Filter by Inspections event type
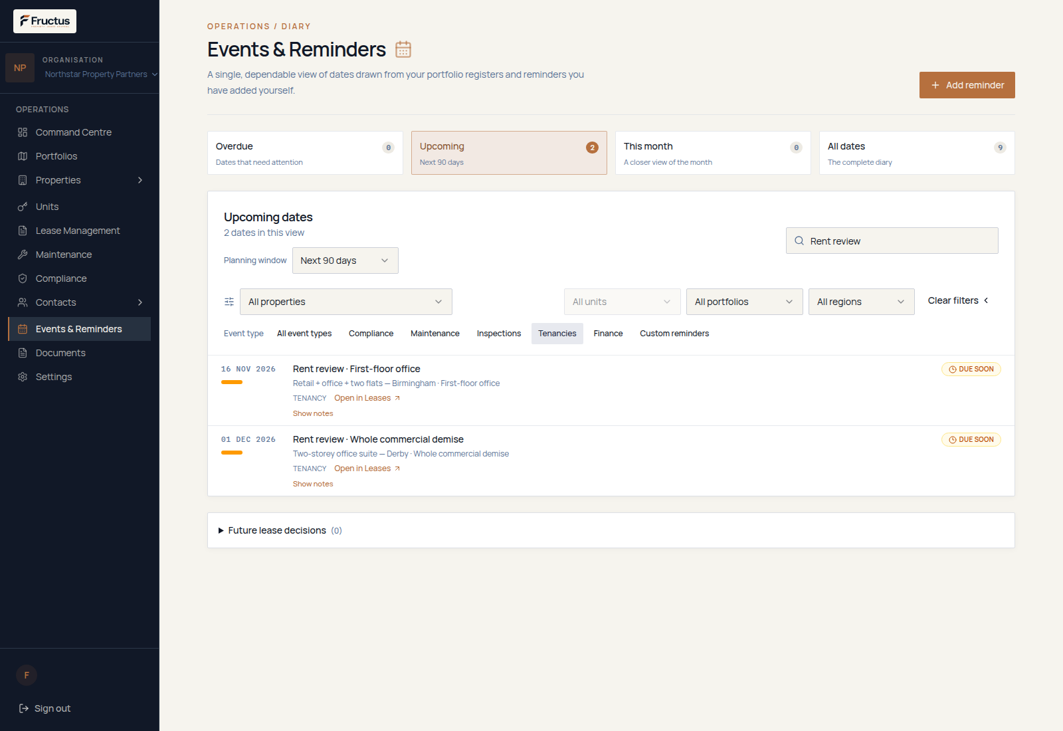Image resolution: width=1063 pixels, height=731 pixels. (x=499, y=334)
